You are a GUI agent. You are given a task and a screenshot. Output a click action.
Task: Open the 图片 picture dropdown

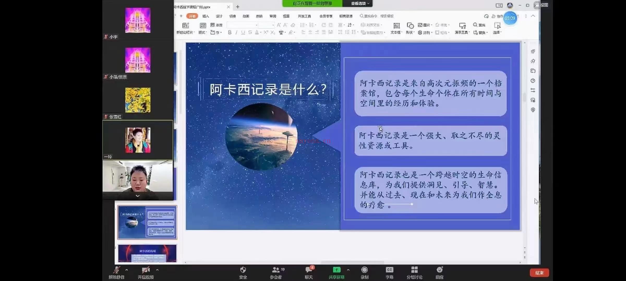click(x=425, y=25)
